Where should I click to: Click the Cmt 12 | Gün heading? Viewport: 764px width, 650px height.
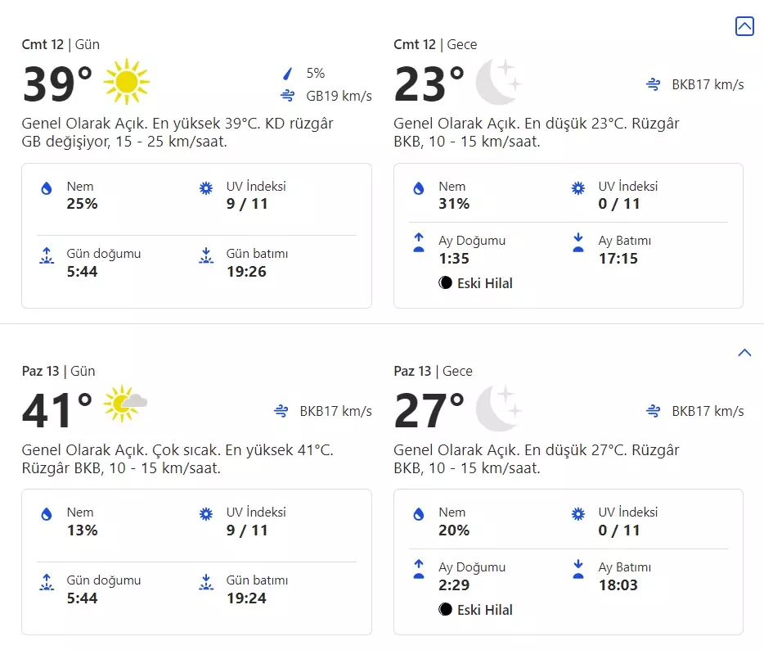click(61, 44)
